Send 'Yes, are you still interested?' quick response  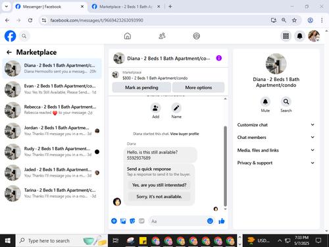tap(159, 185)
